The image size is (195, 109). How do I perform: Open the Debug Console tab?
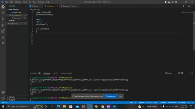pos(66,73)
